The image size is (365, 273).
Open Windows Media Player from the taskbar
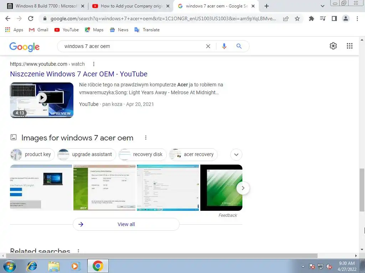(x=75, y=266)
